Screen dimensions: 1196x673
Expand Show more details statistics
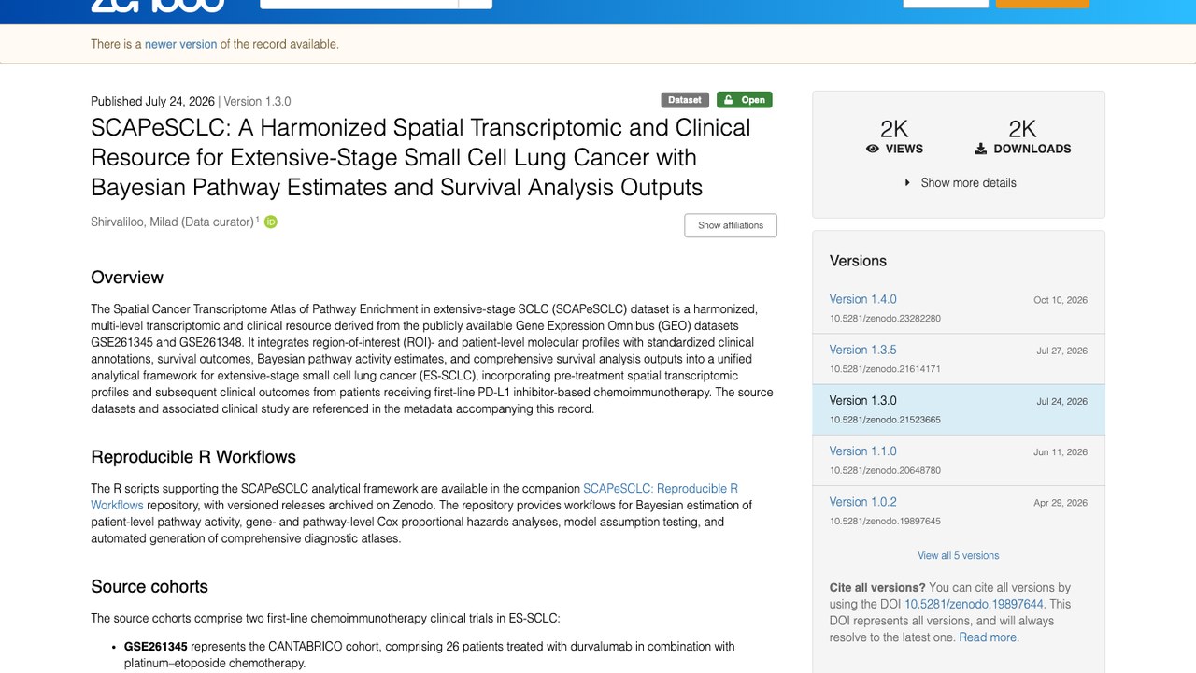coord(960,183)
